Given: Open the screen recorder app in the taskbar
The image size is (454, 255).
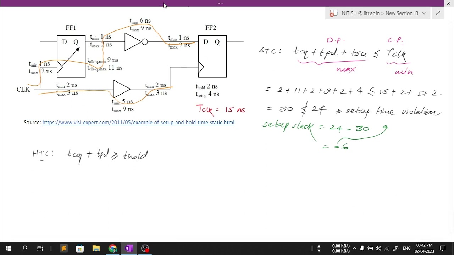Looking at the screenshot, I should tap(145, 248).
